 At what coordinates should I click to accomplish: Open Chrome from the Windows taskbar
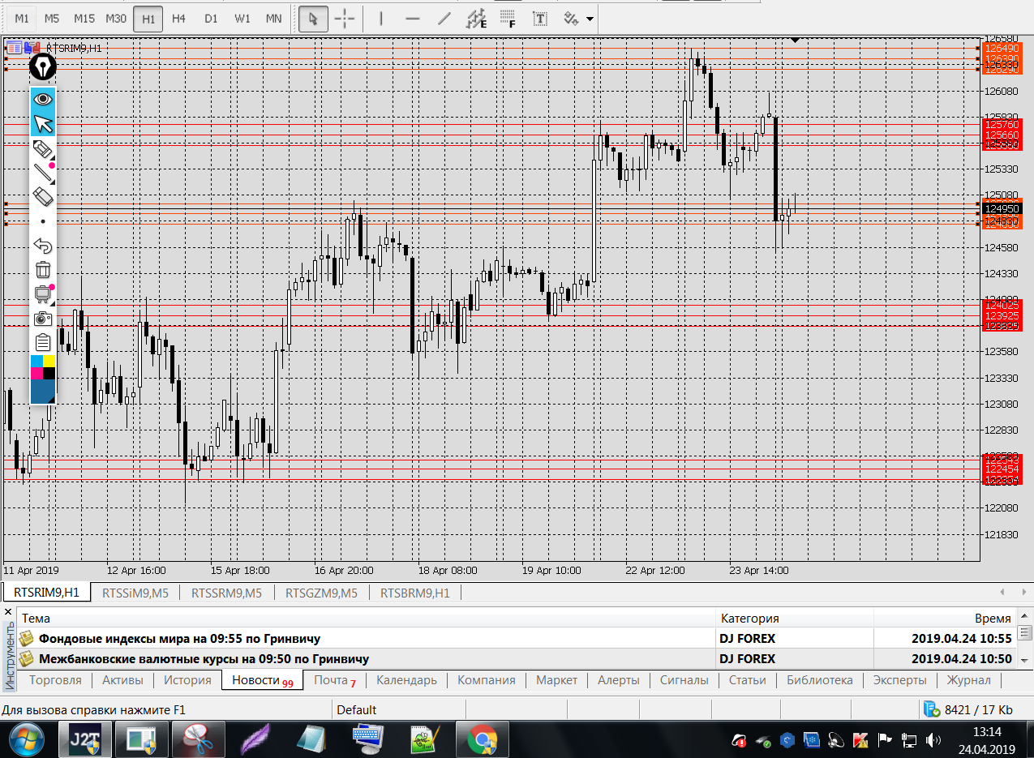click(x=482, y=740)
